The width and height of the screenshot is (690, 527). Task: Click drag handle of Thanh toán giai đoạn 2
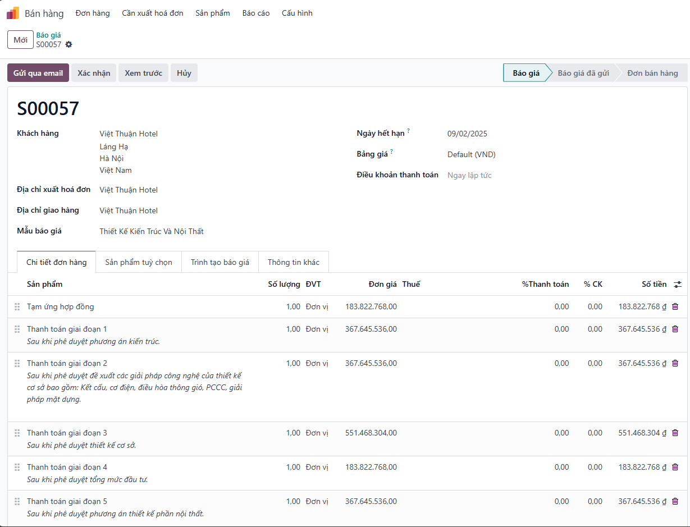click(x=17, y=364)
